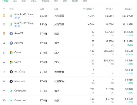Click the bronze medal icon beside Aave V1

(x=4, y=33)
